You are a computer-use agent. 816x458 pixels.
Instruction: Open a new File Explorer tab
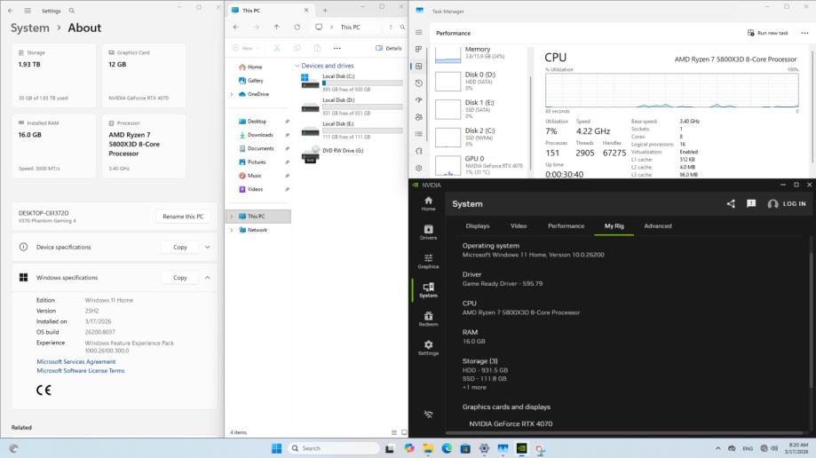tap(325, 10)
